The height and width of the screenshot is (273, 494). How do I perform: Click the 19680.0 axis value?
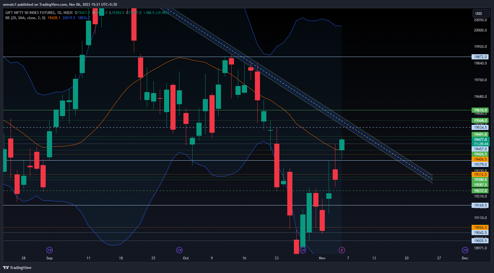480,97
